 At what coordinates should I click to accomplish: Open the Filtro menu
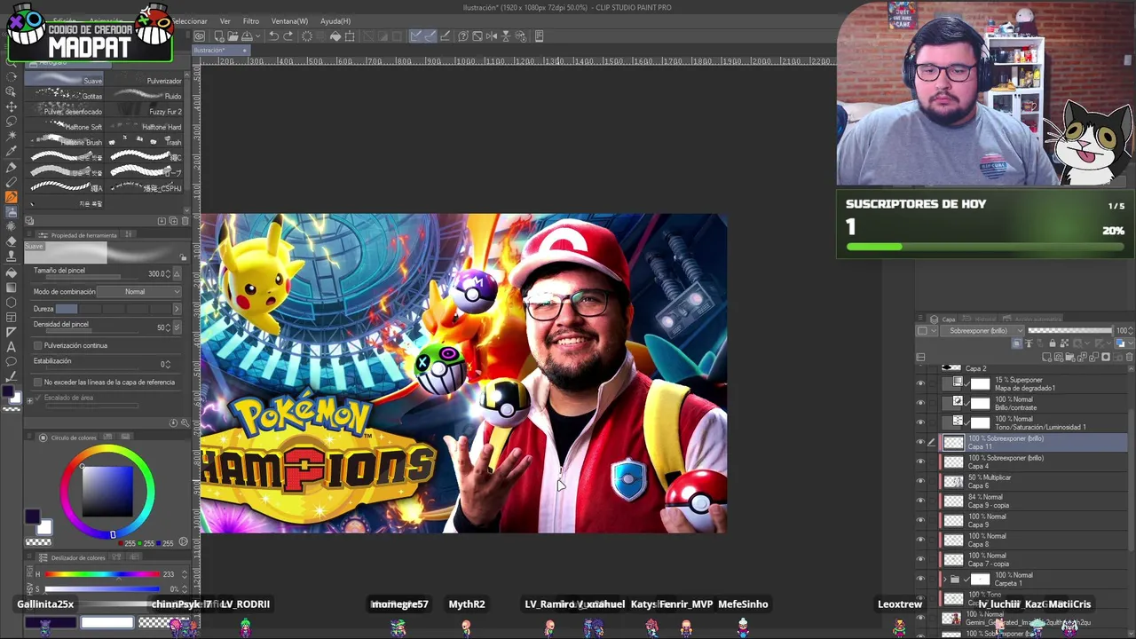pyautogui.click(x=251, y=21)
